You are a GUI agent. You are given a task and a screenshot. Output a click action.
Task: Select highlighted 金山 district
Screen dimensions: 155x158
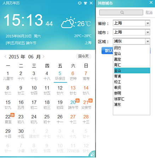pos(132,70)
